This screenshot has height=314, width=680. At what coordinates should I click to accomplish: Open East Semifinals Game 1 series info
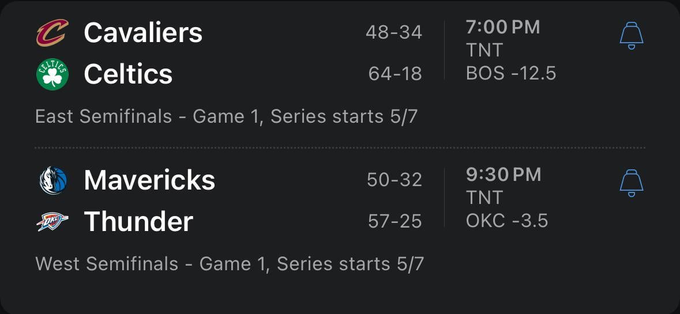(x=226, y=116)
